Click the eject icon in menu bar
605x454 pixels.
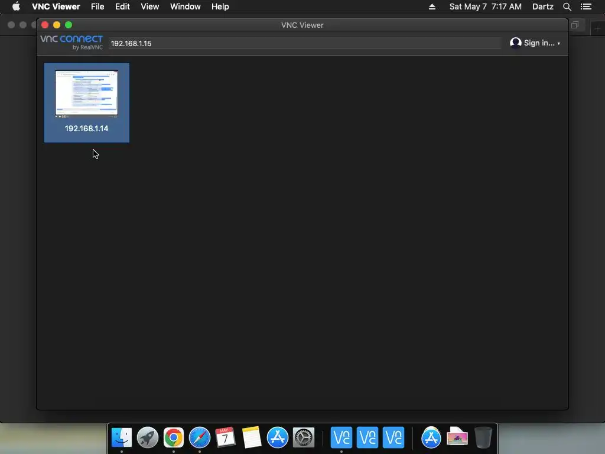coord(432,7)
